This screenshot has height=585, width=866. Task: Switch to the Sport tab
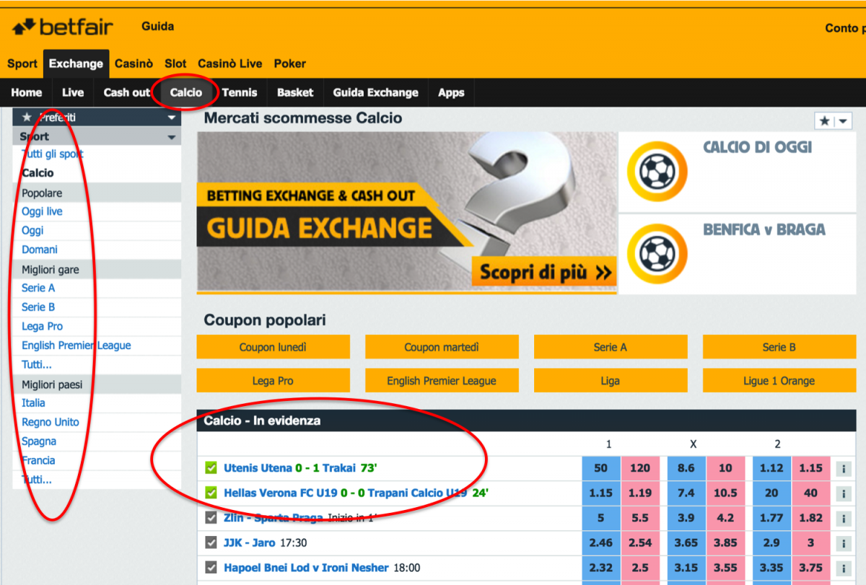[x=22, y=63]
